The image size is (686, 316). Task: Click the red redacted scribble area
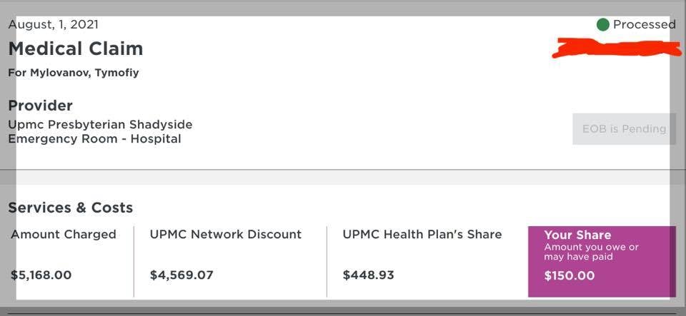pyautogui.click(x=618, y=48)
